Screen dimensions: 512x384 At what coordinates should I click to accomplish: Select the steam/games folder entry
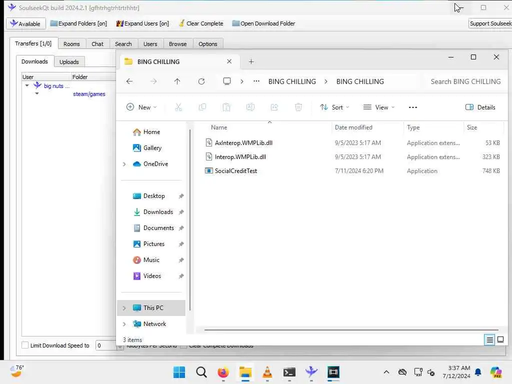(89, 94)
